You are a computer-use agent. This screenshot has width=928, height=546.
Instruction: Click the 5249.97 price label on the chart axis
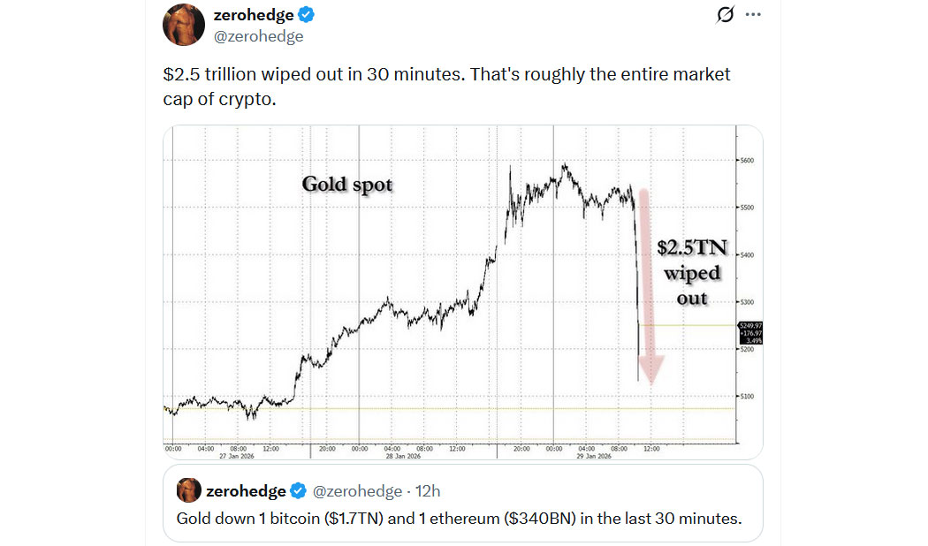pos(749,325)
